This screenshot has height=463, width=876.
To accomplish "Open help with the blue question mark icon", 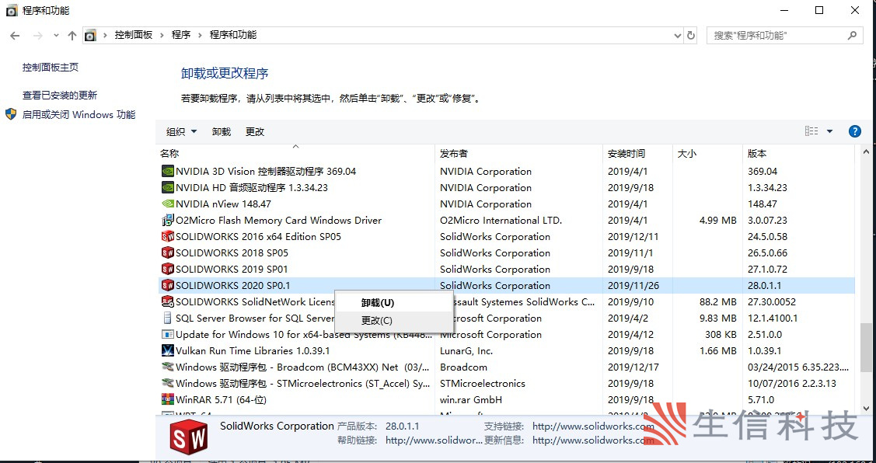I will [x=855, y=131].
